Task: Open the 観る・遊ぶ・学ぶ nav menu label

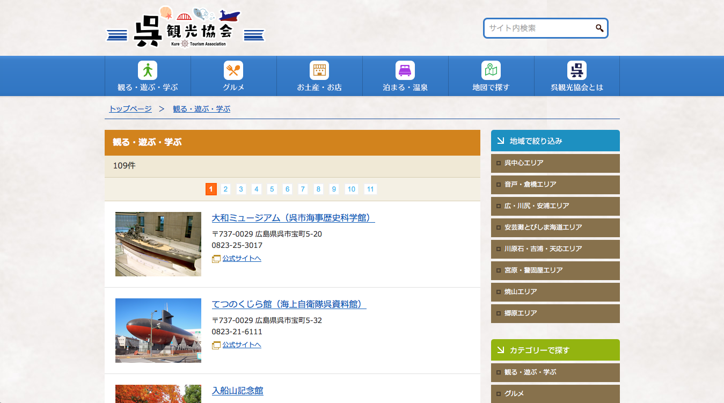Action: tap(148, 87)
